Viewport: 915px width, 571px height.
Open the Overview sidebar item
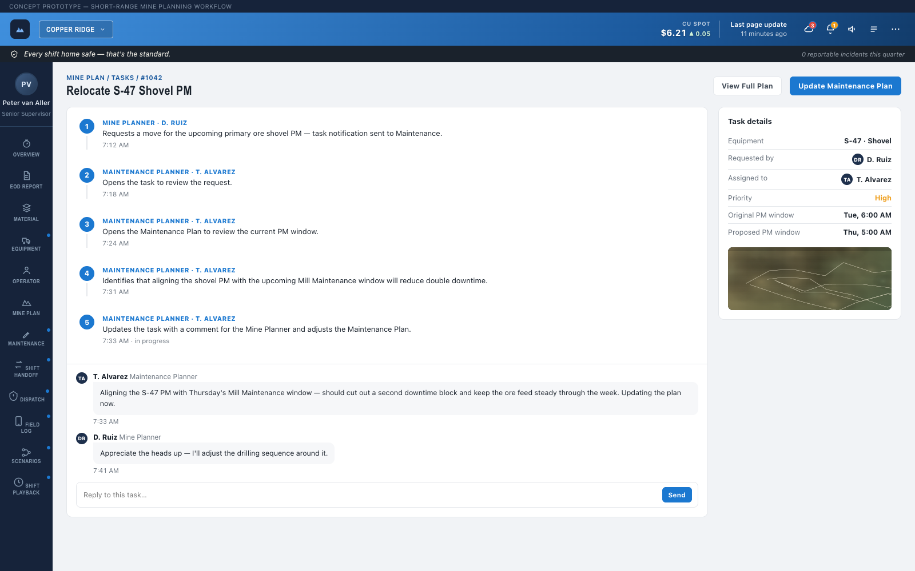click(x=26, y=148)
